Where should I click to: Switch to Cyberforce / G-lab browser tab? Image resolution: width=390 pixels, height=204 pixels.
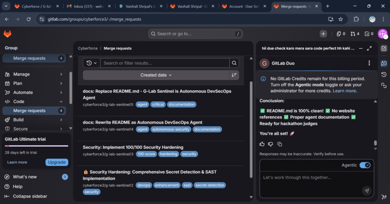(x=36, y=6)
